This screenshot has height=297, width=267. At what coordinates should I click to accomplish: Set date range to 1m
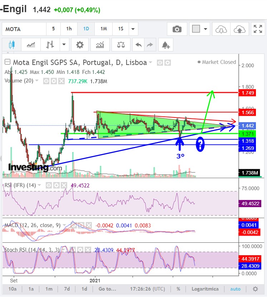49,289
